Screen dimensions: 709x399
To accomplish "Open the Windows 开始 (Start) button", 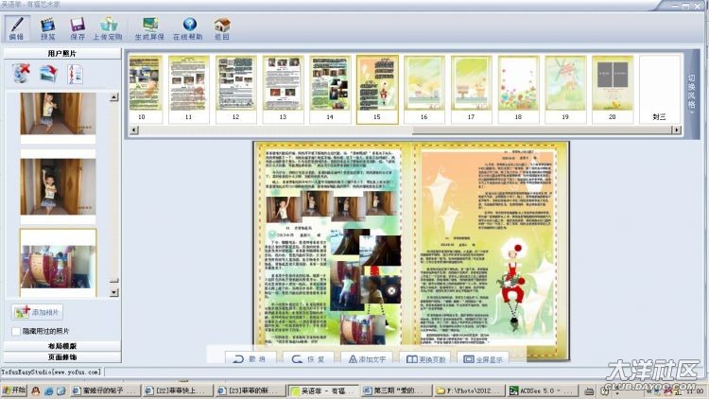I will [x=13, y=390].
